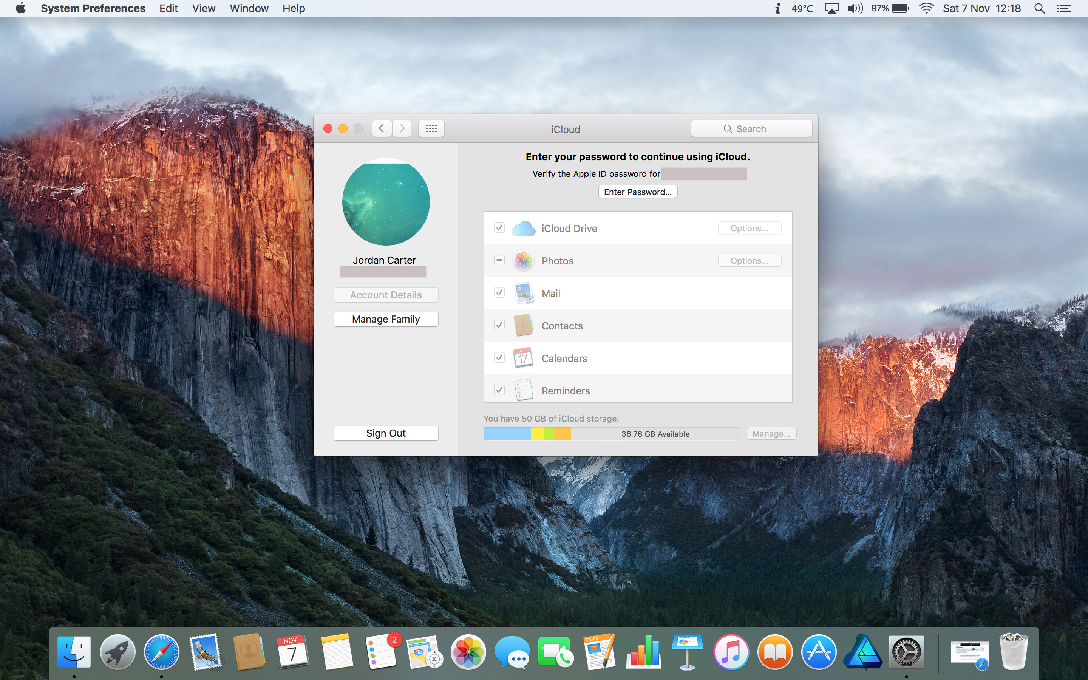
Task: Open the Window menu
Action: pyautogui.click(x=249, y=9)
